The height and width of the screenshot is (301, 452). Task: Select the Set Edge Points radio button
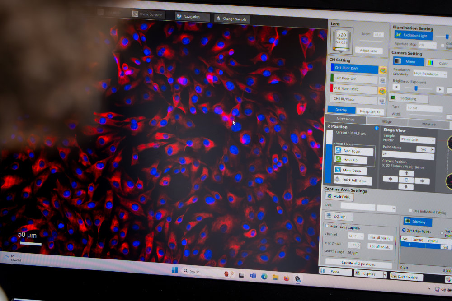click(404, 231)
